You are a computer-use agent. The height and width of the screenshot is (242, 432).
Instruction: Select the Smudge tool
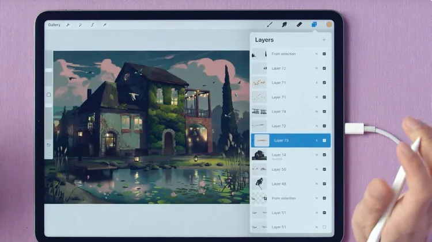point(285,25)
